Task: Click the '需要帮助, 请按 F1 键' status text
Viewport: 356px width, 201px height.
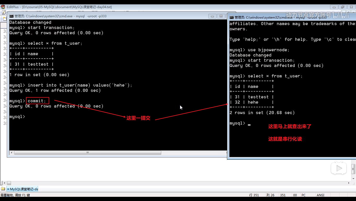Action: point(15,195)
